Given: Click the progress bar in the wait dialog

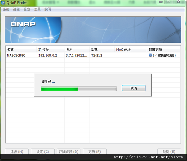Looking at the screenshot, I should point(79,89).
